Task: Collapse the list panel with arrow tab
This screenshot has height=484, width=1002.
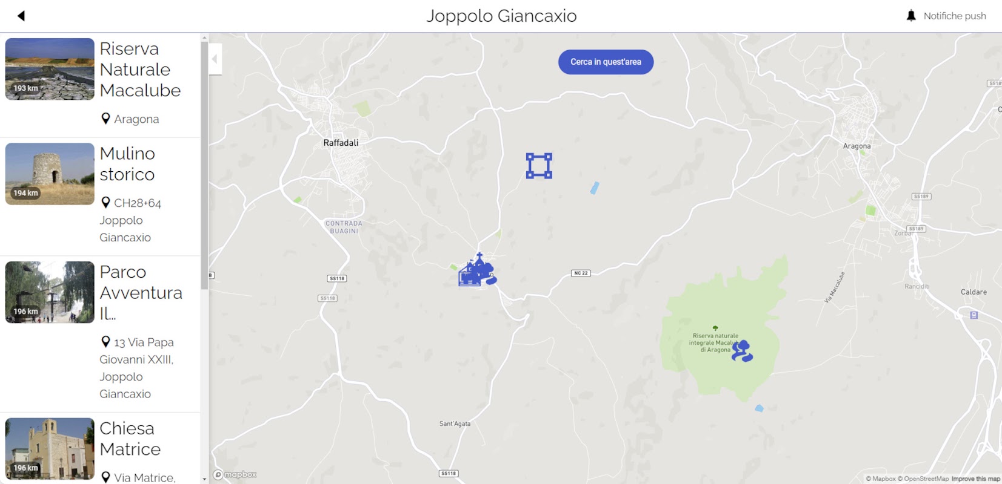Action: coord(215,59)
